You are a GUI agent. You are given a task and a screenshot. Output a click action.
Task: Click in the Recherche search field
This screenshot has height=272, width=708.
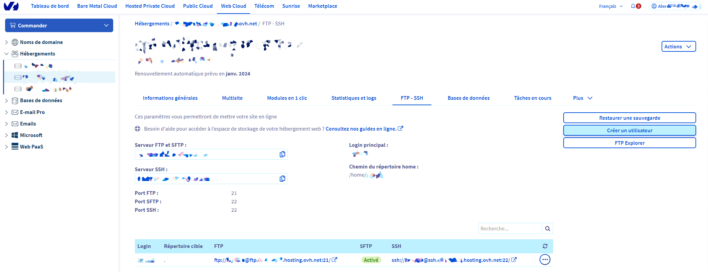click(510, 229)
